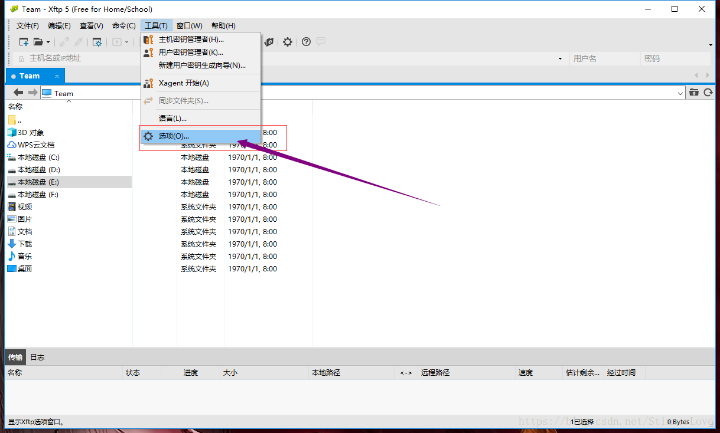This screenshot has height=433, width=720.
Task: Switch to the 日志 tab
Action: [37, 357]
